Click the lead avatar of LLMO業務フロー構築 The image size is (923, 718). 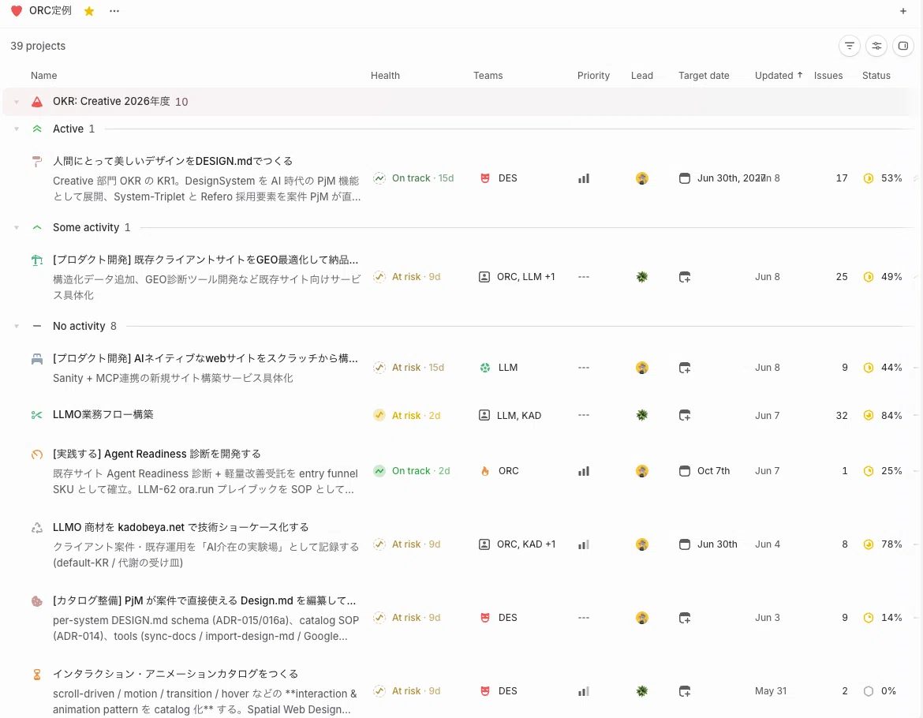[641, 416]
